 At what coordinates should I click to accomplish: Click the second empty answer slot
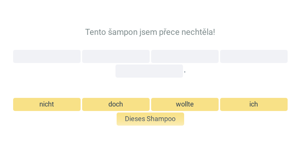[x=116, y=56]
